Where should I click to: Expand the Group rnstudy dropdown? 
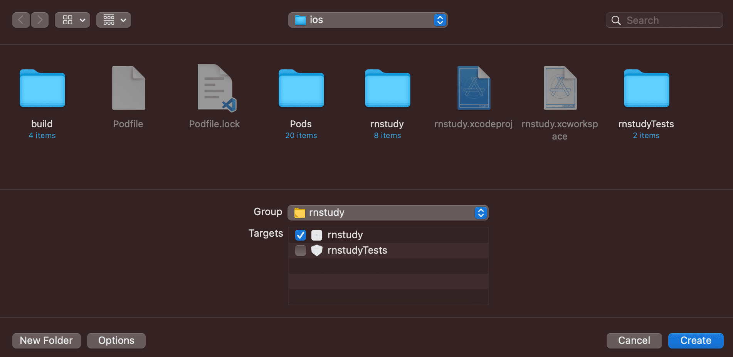click(388, 213)
